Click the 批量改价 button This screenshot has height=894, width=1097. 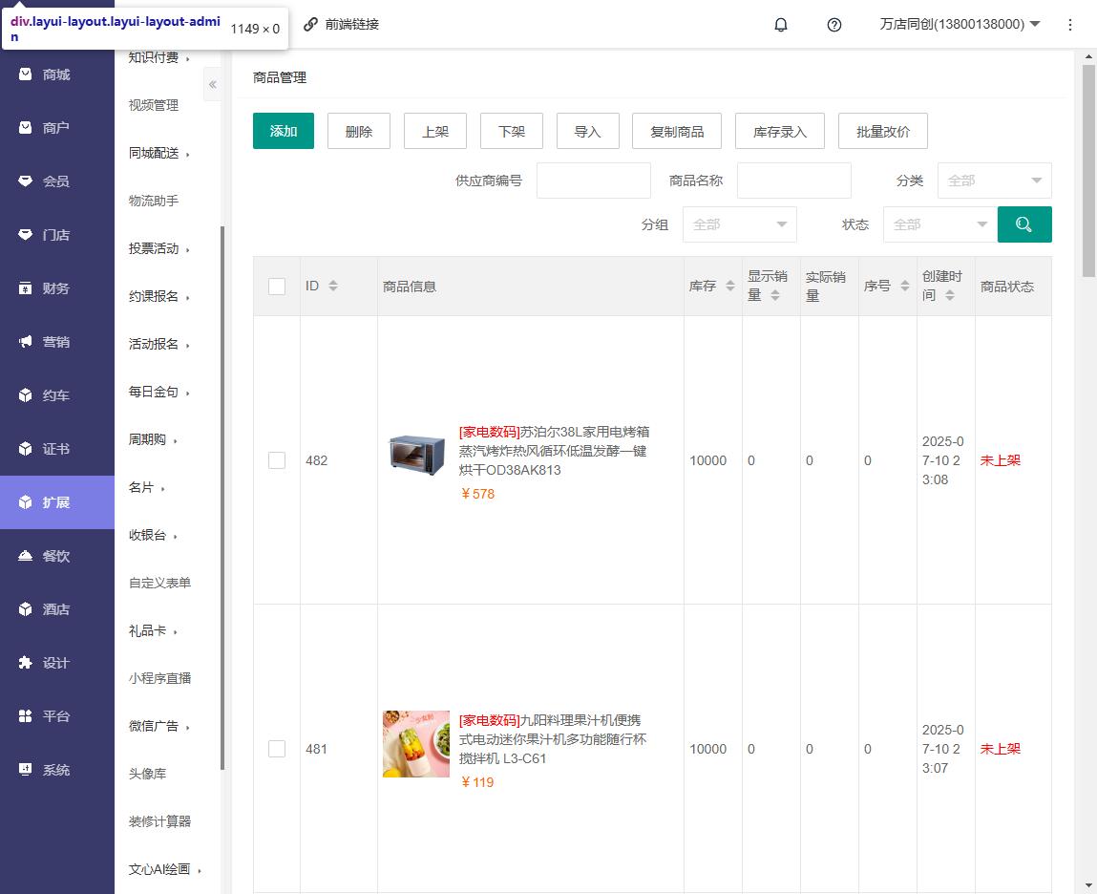click(x=882, y=131)
